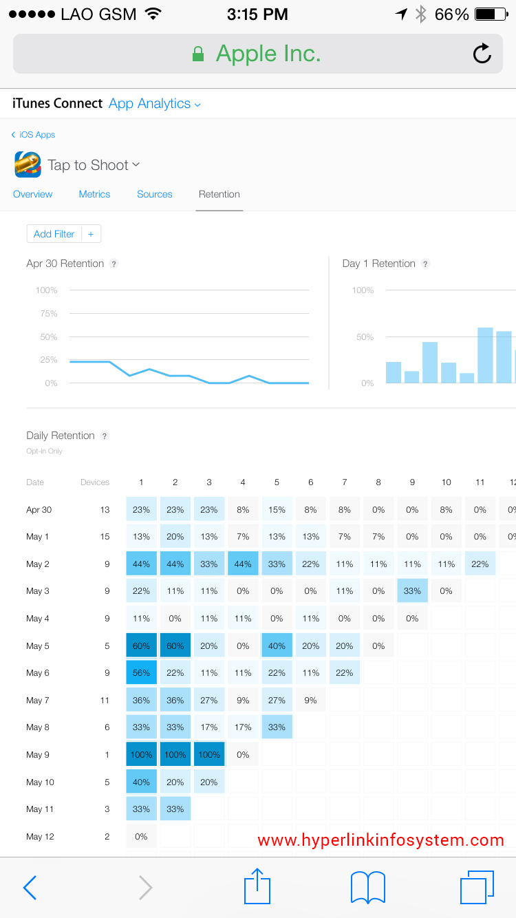Tap the green lock icon in address bar

pyautogui.click(x=198, y=54)
